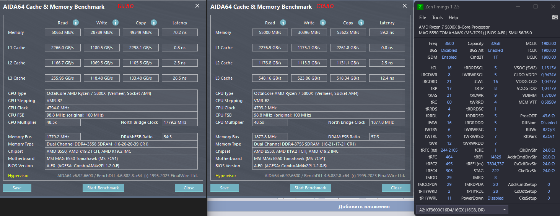Image resolution: width=560 pixels, height=216 pixels.
Task: Click the Read info icon in left AIDA64 window
Action: pos(76,22)
